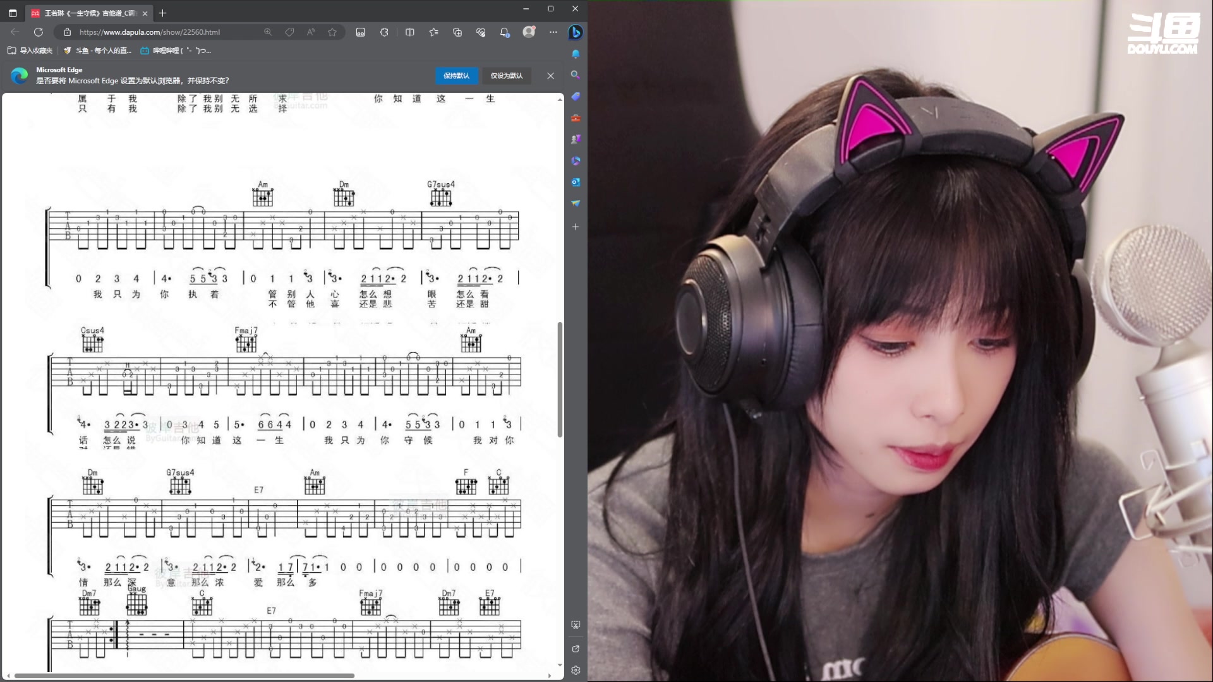
Task: Open the sidebar Games chess icon
Action: click(576, 139)
